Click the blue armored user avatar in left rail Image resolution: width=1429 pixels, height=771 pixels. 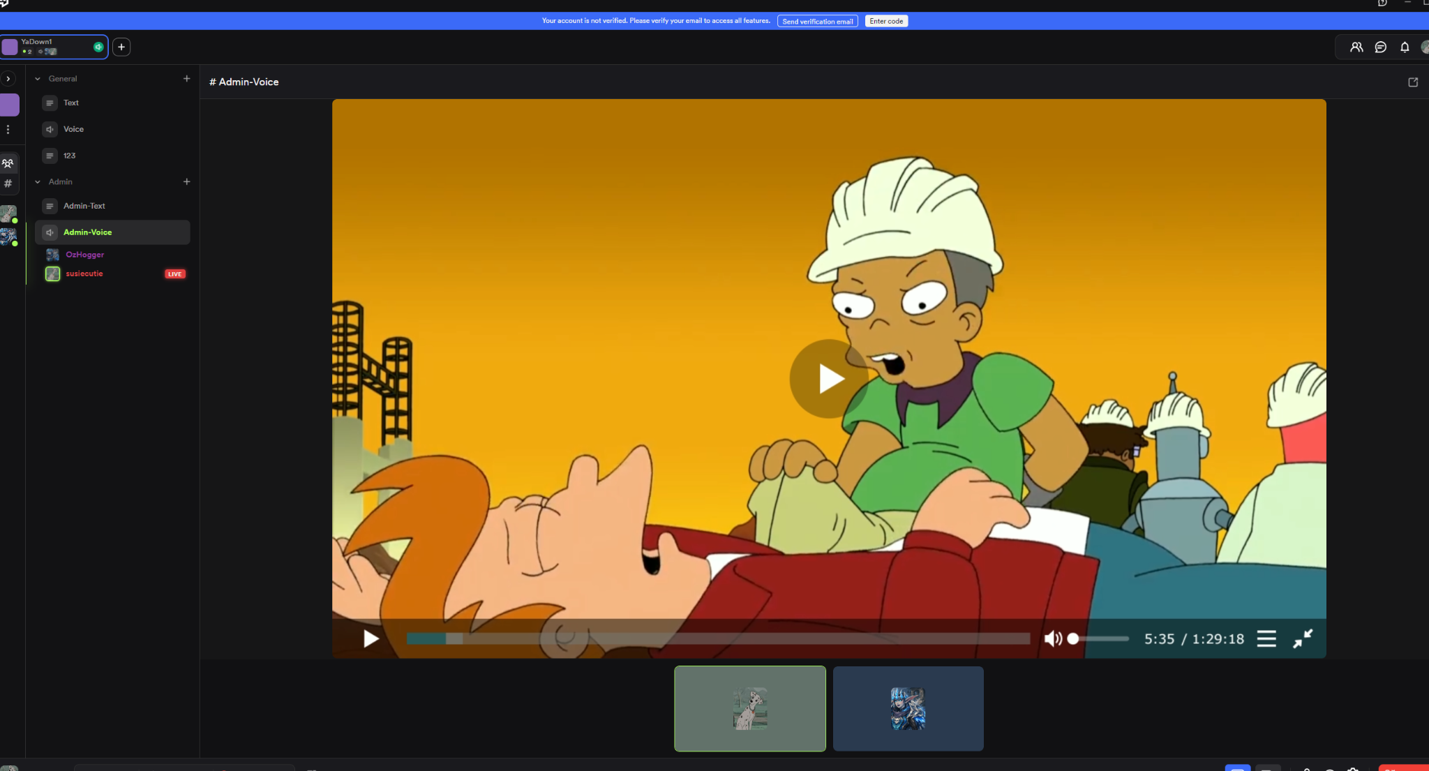(8, 237)
